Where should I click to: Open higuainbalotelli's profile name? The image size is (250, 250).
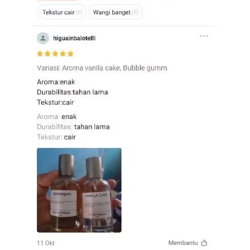[74, 38]
